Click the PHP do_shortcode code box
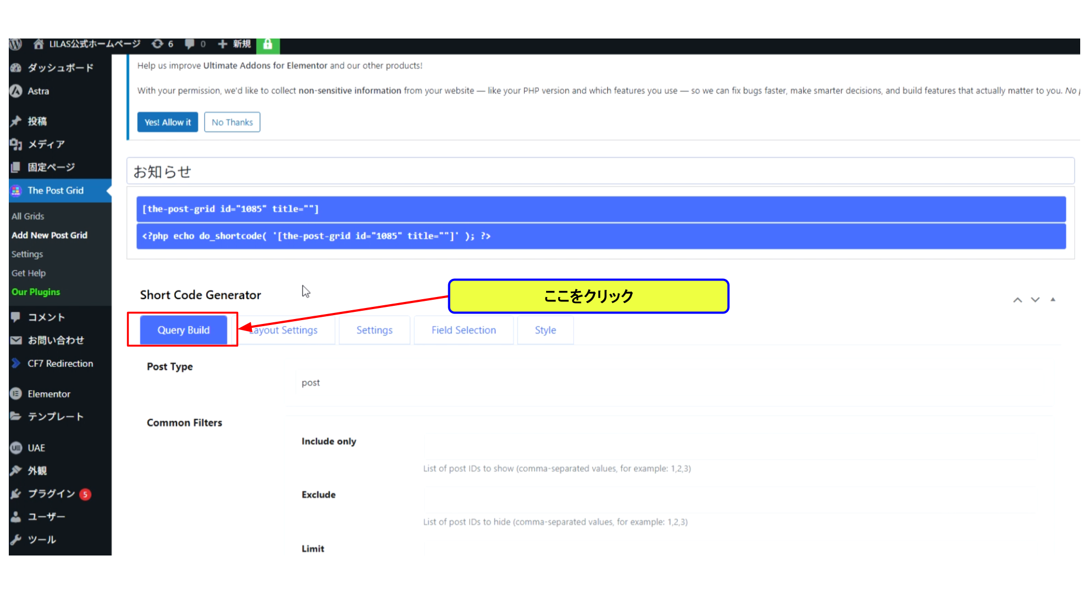The height and width of the screenshot is (594, 1089). click(601, 236)
